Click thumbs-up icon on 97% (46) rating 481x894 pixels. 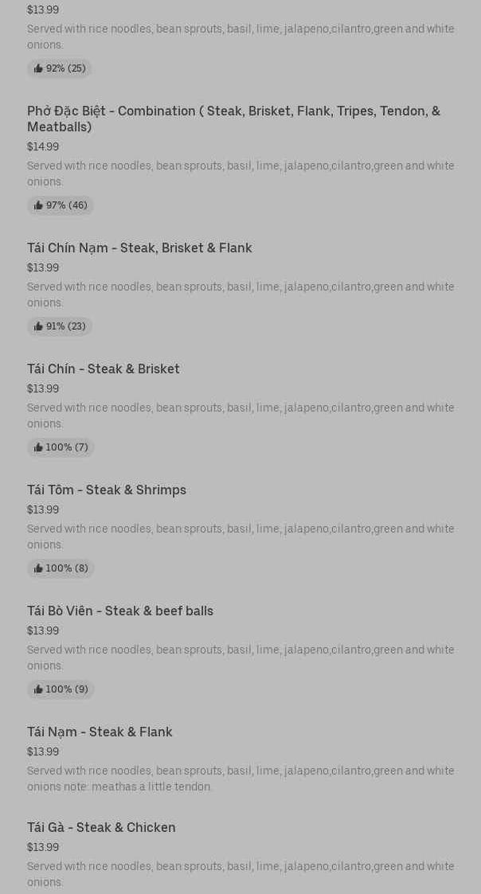(38, 205)
